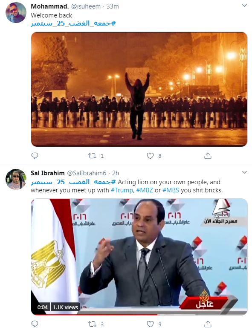Open the #Trump hashtag
Screen dimensions: 252x331
point(122,190)
